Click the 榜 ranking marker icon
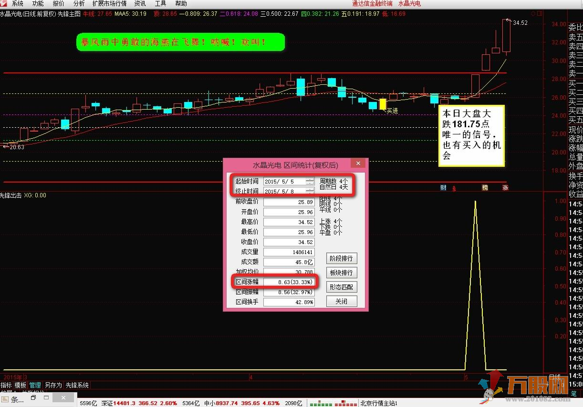583x407 pixels. 485,188
